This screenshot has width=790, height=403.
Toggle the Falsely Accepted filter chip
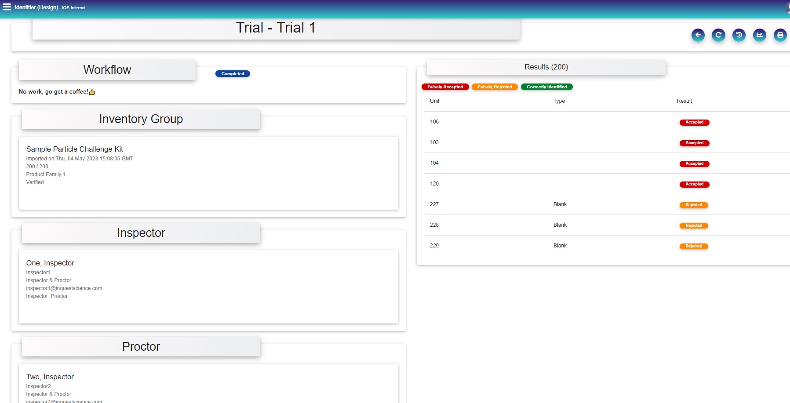click(x=445, y=87)
